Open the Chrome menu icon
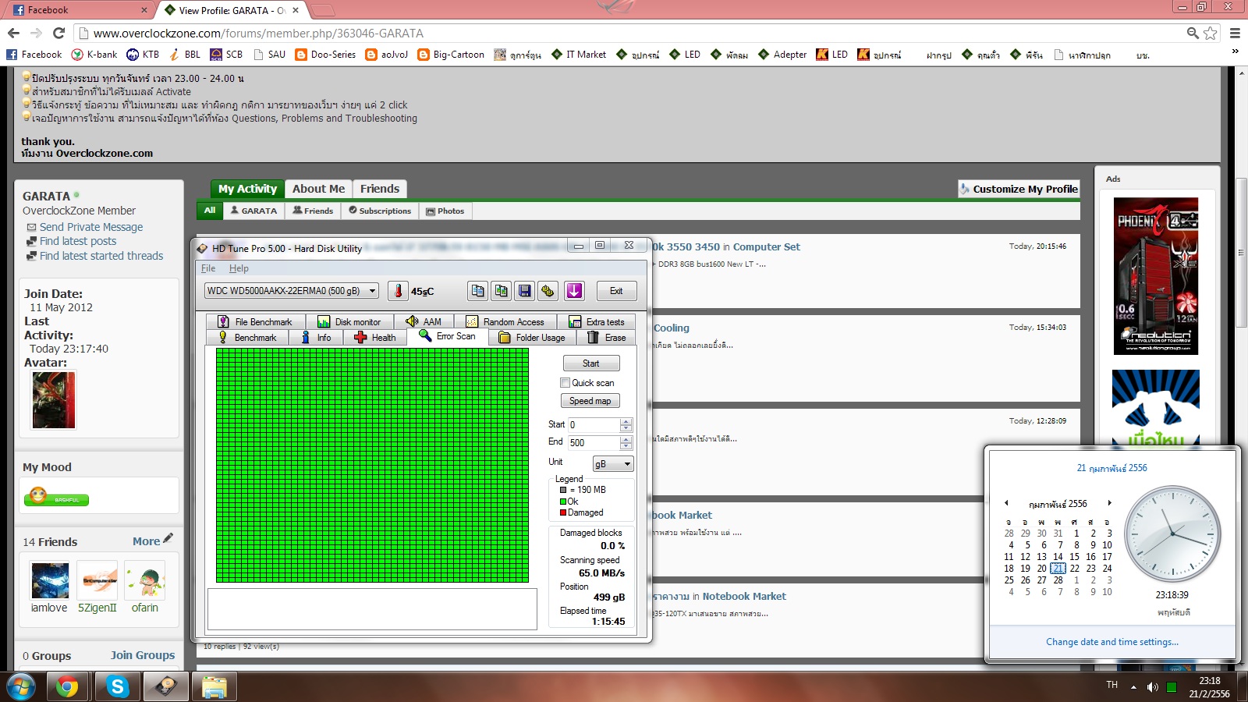1248x702 pixels. point(1235,33)
